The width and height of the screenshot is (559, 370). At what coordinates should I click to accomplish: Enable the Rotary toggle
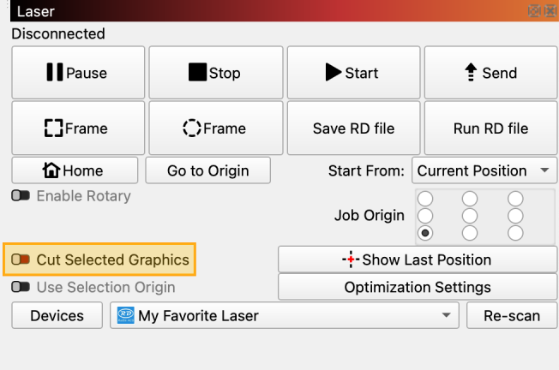[x=21, y=196]
